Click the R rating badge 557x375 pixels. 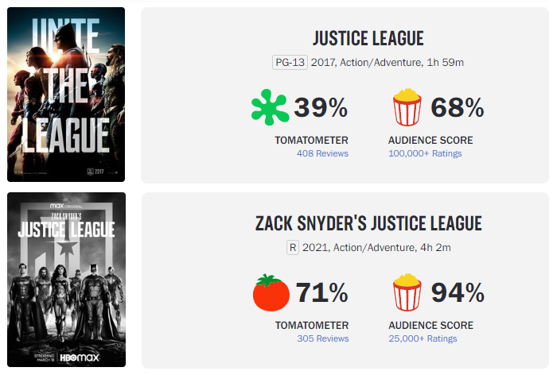(293, 248)
